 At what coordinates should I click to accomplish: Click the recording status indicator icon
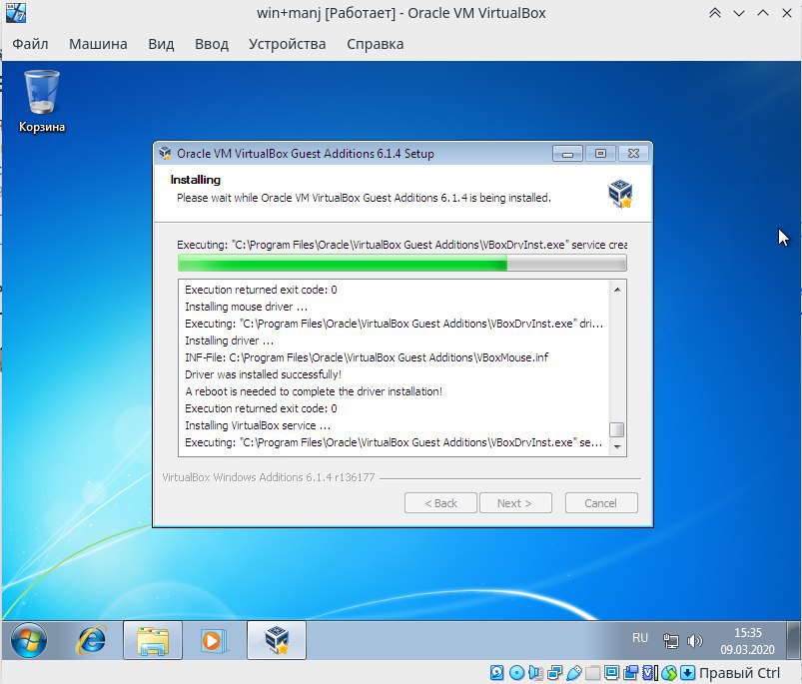tap(630, 673)
